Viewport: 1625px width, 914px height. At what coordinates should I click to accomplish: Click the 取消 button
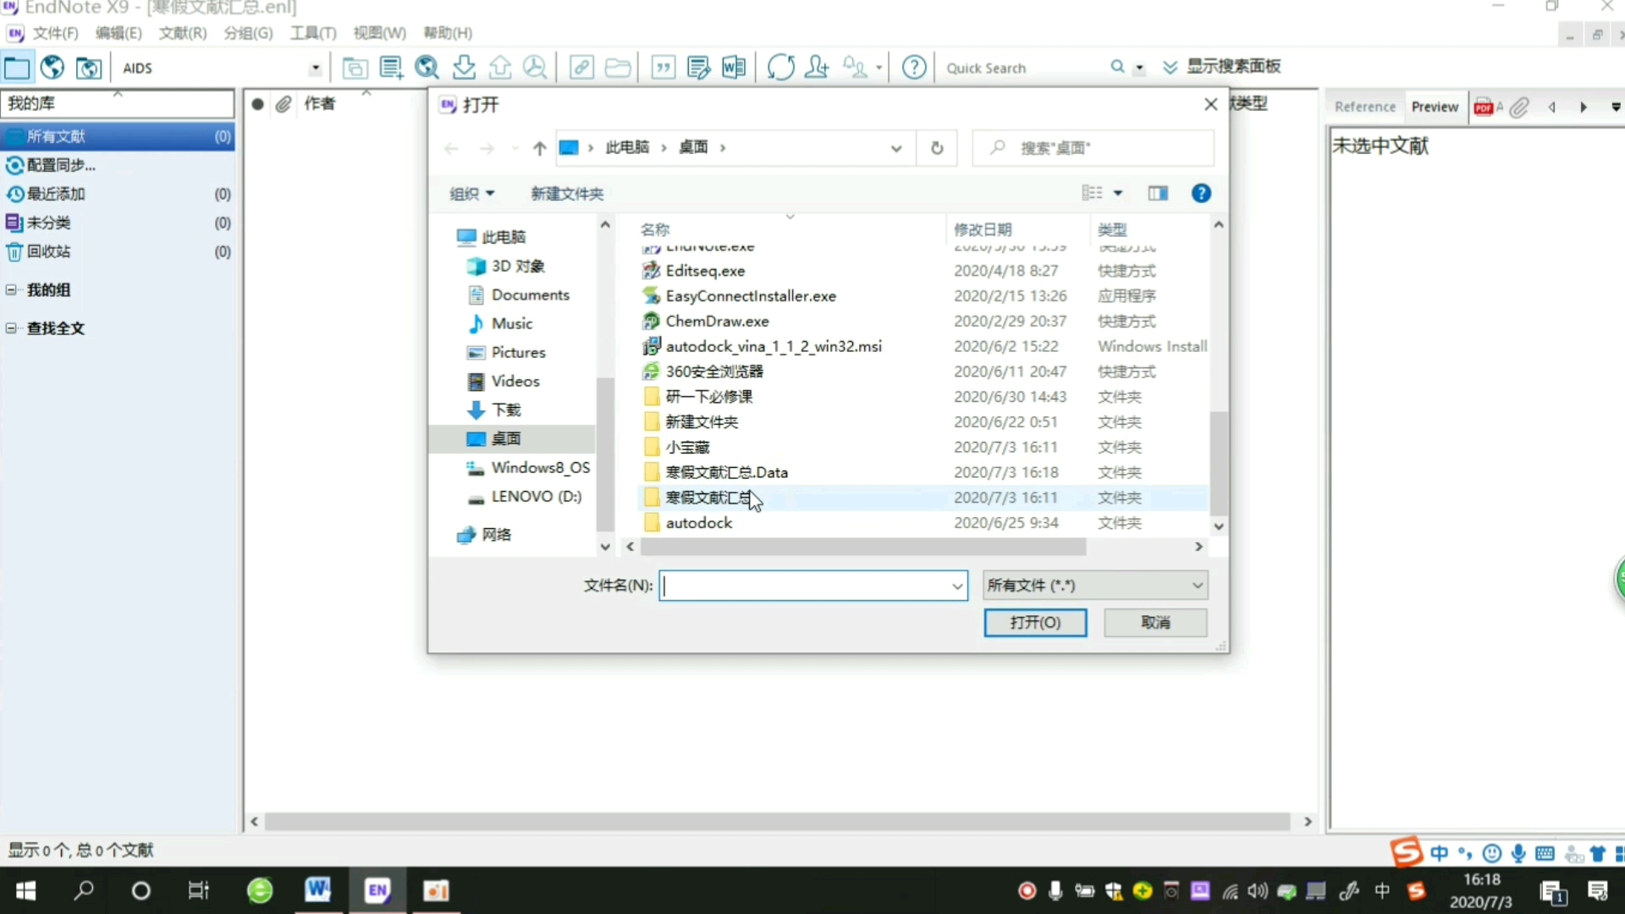coord(1155,623)
